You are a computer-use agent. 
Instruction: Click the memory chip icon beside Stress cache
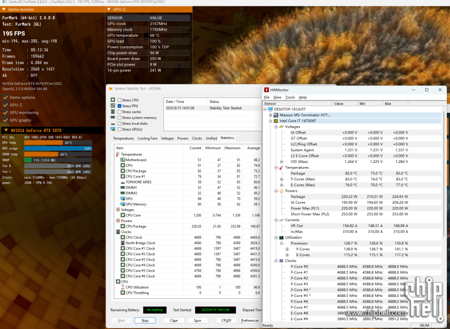[x=113, y=112]
